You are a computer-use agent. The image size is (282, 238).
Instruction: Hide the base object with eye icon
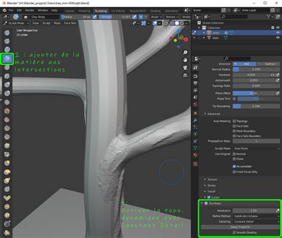(x=278, y=37)
